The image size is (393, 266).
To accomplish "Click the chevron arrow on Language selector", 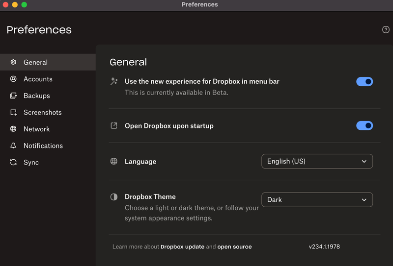I will [x=364, y=161].
